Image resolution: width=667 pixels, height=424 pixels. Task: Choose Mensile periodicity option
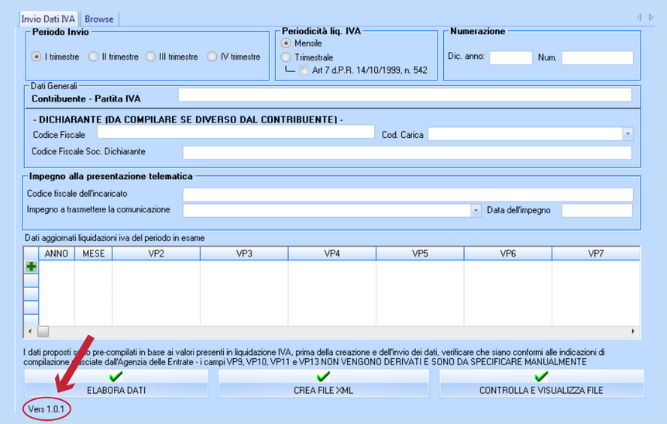tap(286, 43)
